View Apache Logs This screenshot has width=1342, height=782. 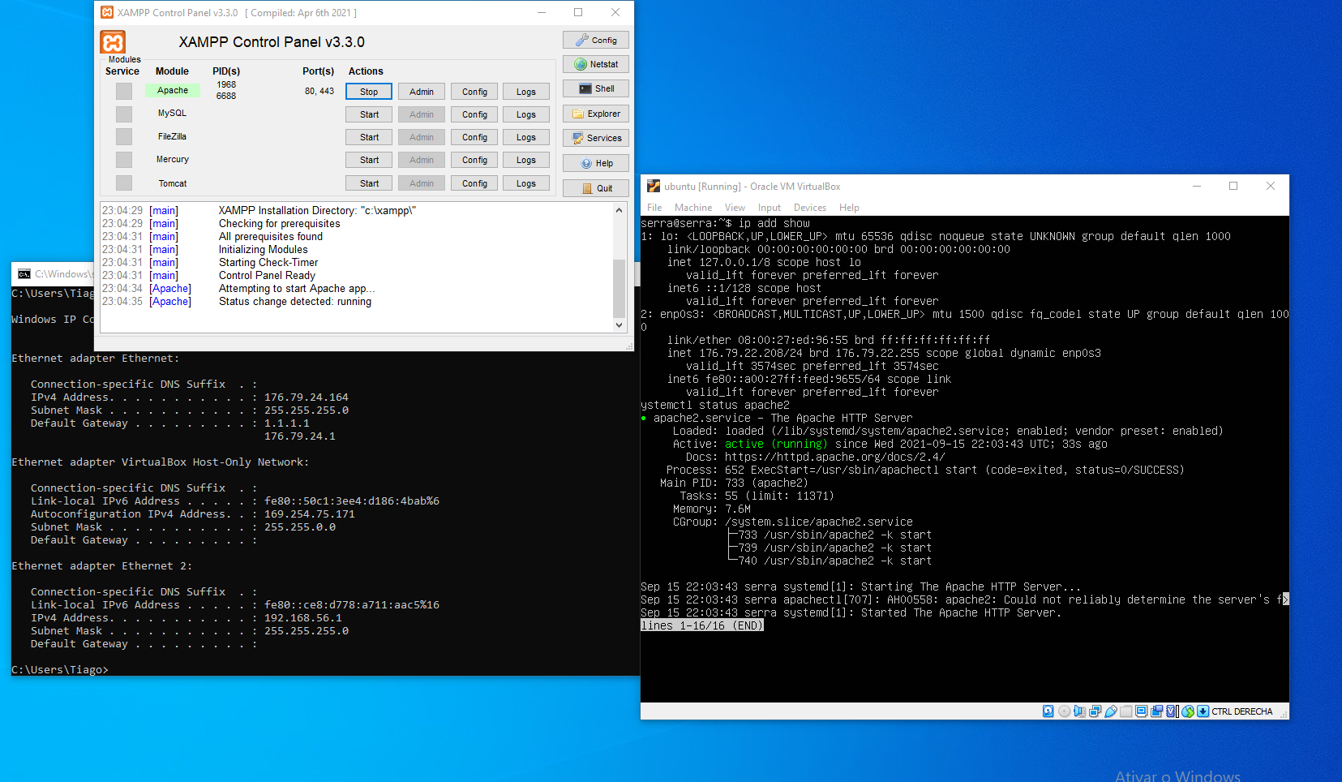[x=526, y=92]
